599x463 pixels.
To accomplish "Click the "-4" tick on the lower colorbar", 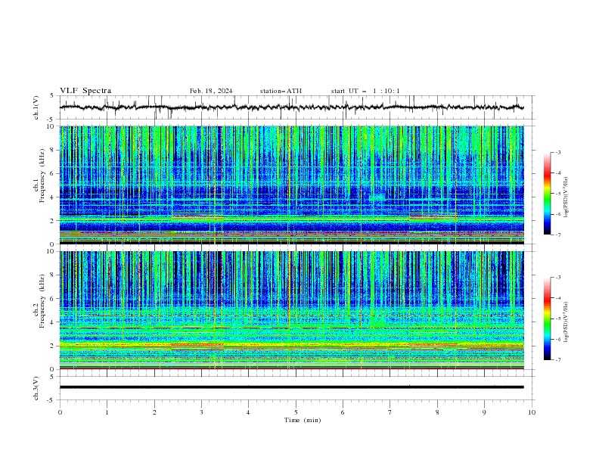I will coord(558,298).
